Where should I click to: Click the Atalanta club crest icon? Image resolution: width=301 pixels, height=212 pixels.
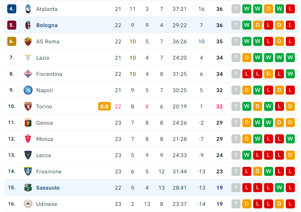pyautogui.click(x=28, y=9)
